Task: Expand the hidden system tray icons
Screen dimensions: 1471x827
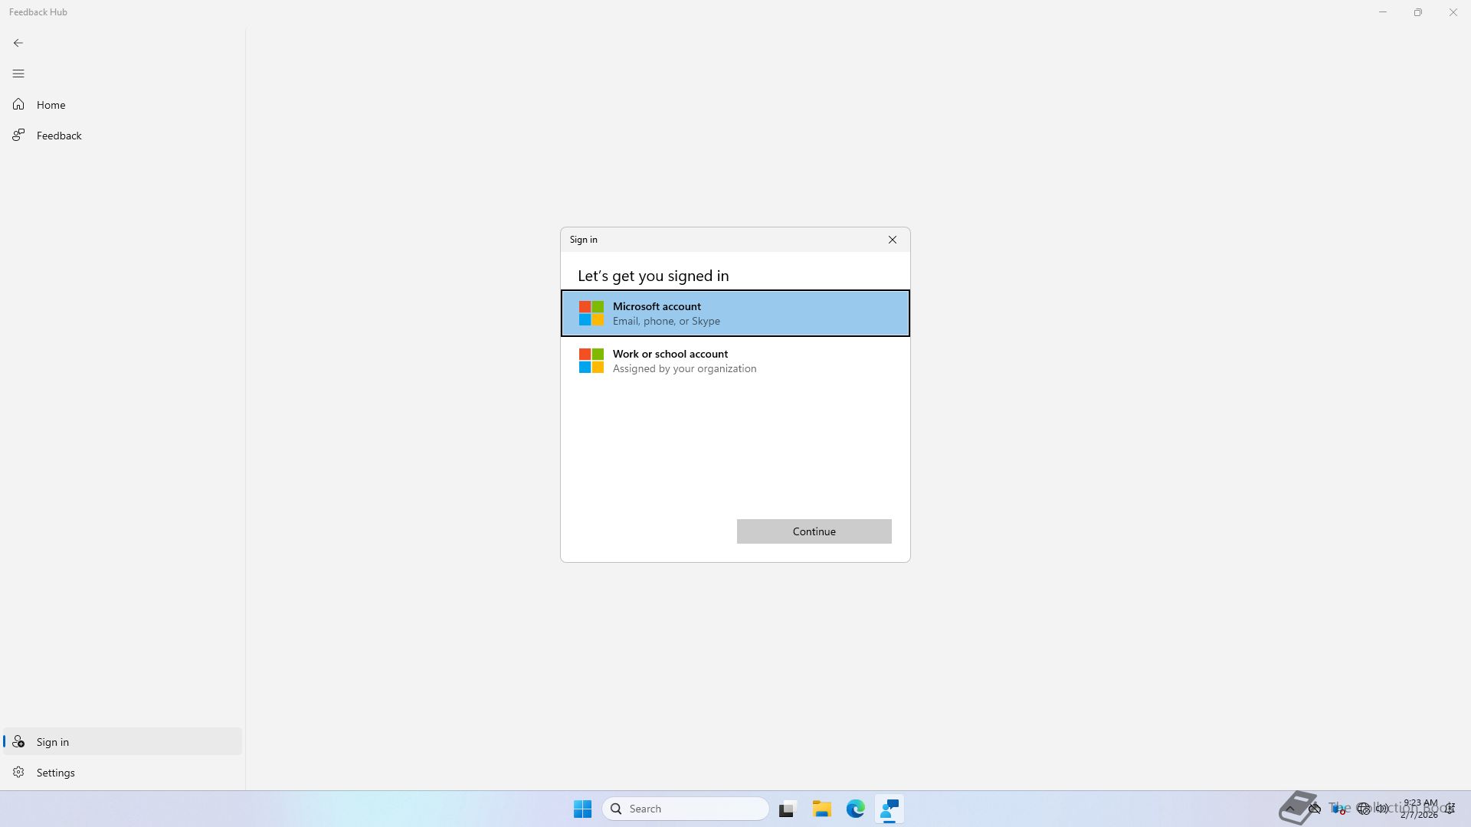Action: 1290,809
